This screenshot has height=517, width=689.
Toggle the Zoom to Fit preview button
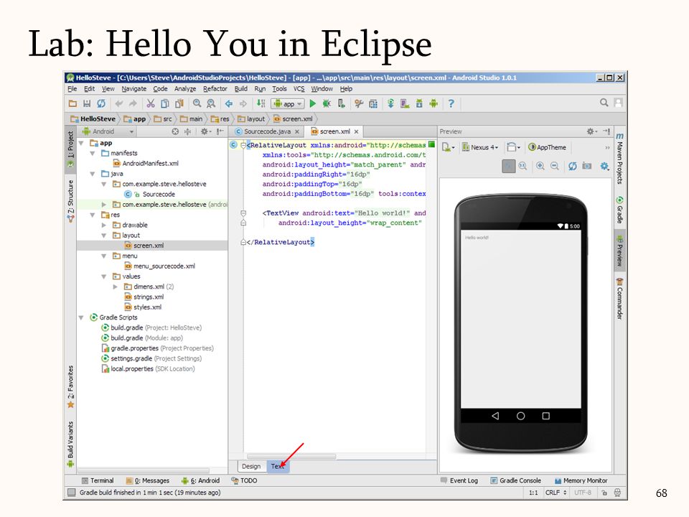pyautogui.click(x=508, y=166)
